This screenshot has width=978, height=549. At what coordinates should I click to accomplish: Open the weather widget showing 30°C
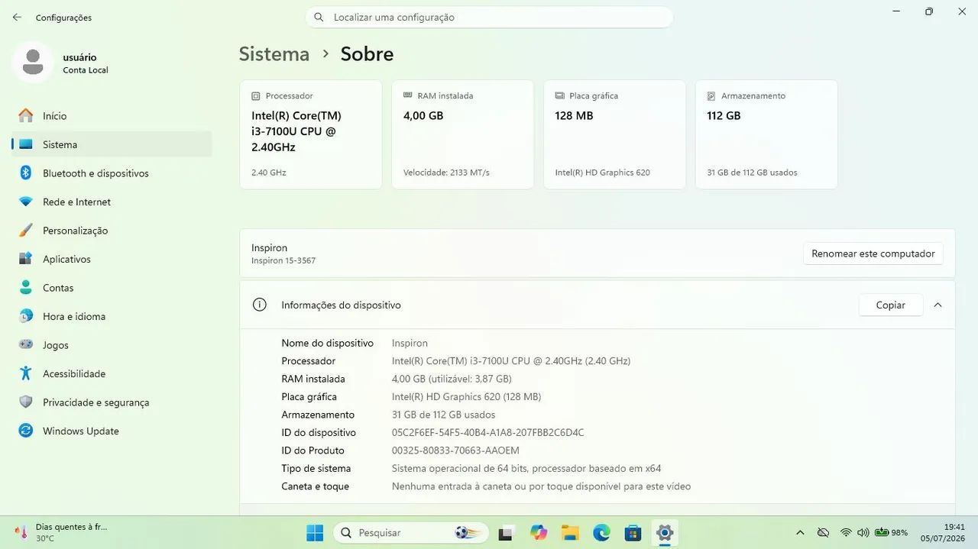point(61,532)
